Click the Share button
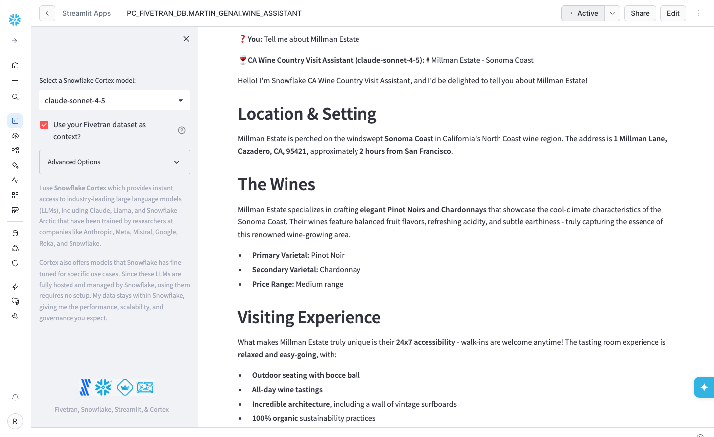This screenshot has width=714, height=437. point(640,13)
